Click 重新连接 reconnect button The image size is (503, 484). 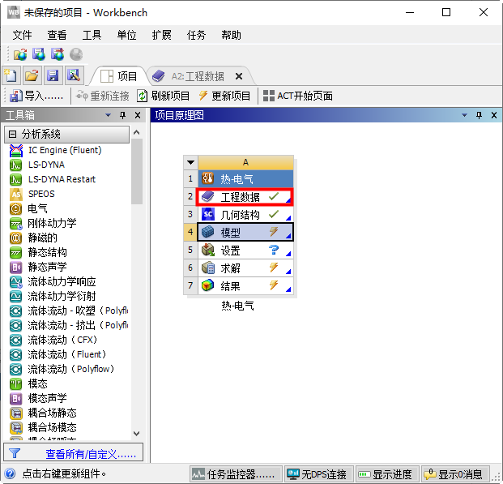(102, 96)
